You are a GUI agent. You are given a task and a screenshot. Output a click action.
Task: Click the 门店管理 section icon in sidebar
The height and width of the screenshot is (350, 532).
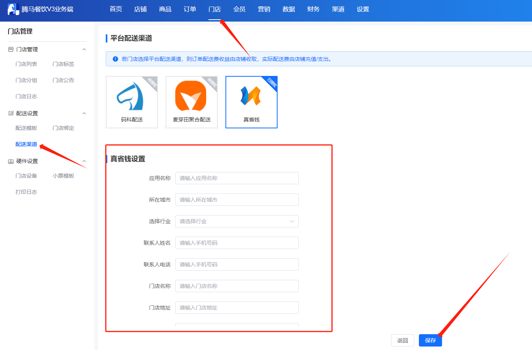click(11, 49)
